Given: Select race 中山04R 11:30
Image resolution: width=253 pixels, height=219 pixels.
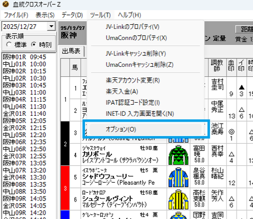Looking at the screenshot, I should pos(24,106).
